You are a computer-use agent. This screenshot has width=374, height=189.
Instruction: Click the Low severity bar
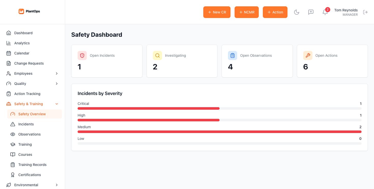coord(220,143)
